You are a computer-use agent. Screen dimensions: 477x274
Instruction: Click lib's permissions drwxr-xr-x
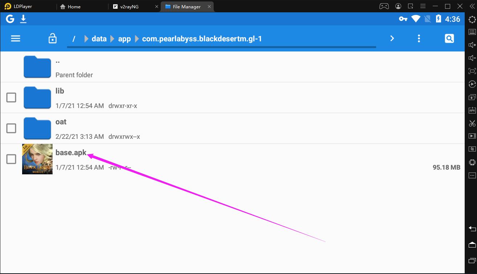pos(123,106)
